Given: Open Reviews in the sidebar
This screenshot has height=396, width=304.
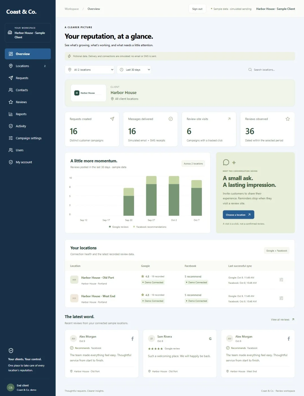Looking at the screenshot, I should (28, 102).
